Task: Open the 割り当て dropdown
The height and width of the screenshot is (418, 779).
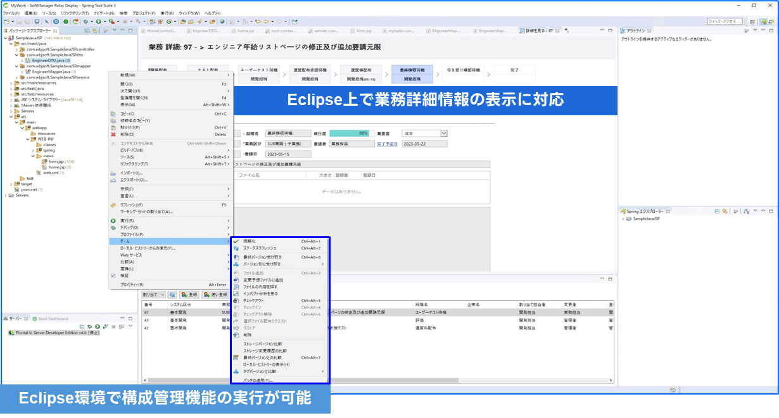Action: [153, 294]
